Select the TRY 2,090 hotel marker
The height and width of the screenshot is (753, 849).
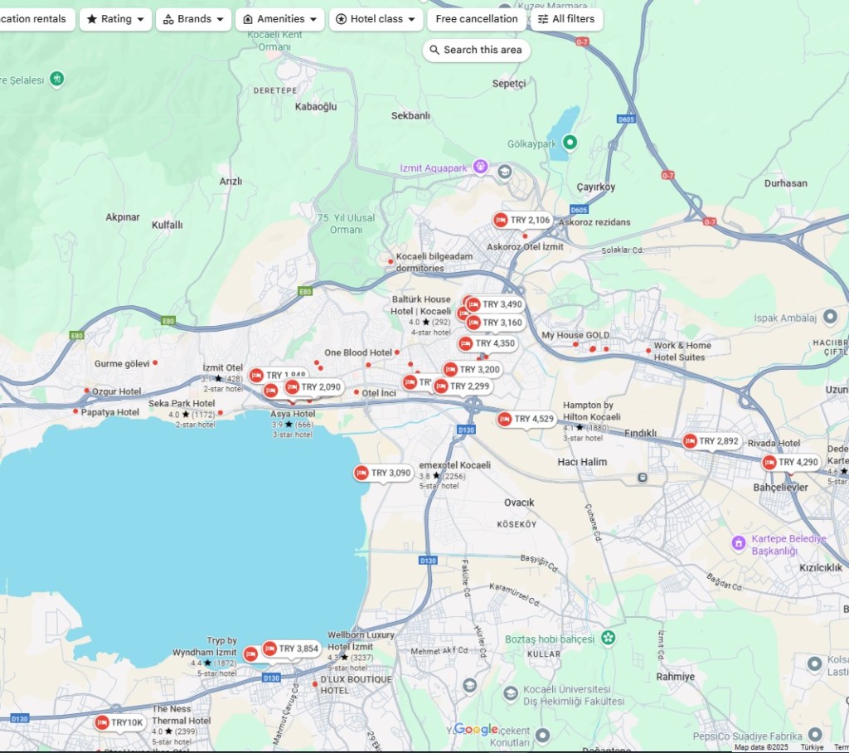tap(313, 387)
